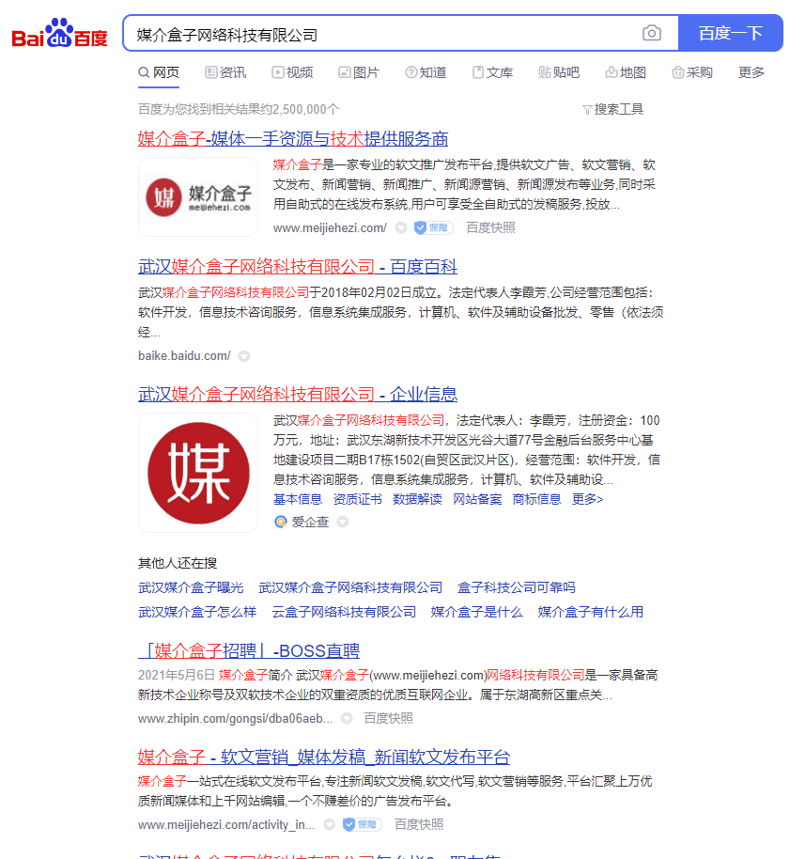Screen dimensions: 790x859
Task: Click the 基本信息 sublink
Action: pyautogui.click(x=298, y=499)
